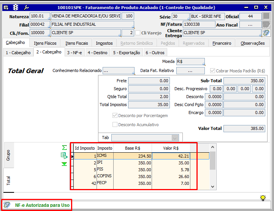Open the Tab dropdown list

[x=175, y=138]
